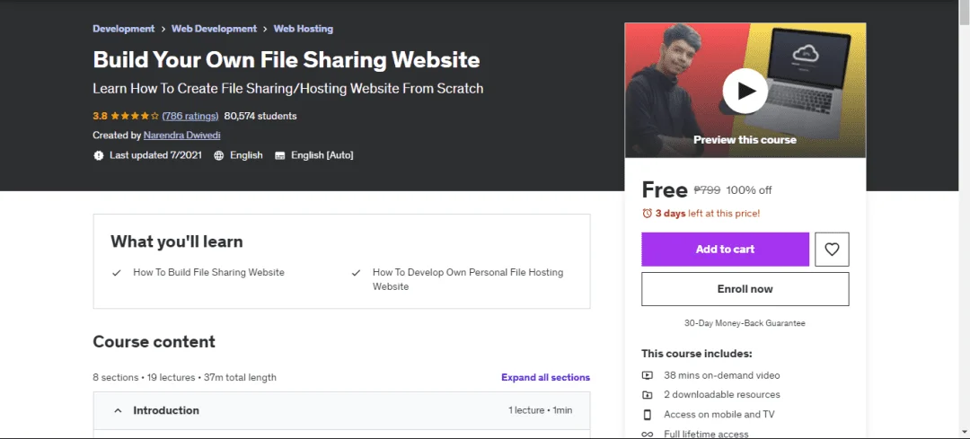Click the Build Your Own File Sharing Website title
Viewport: 970px width, 439px height.
(x=287, y=59)
